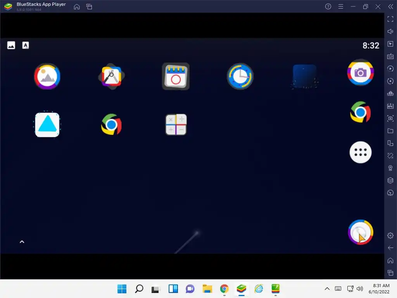Image resolution: width=397 pixels, height=298 pixels.
Task: Open the cyan triangle app icon
Action: point(47,125)
